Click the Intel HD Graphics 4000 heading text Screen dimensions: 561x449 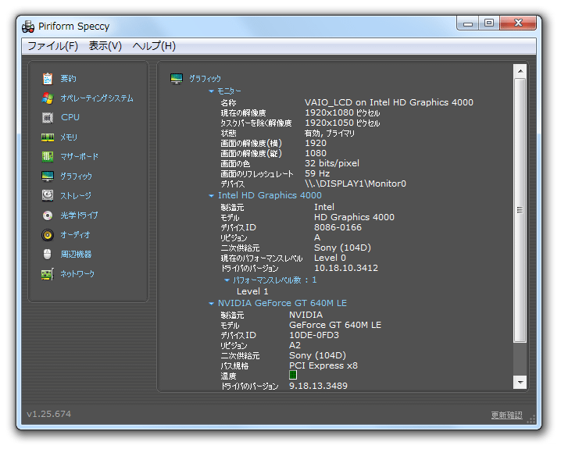click(x=270, y=195)
